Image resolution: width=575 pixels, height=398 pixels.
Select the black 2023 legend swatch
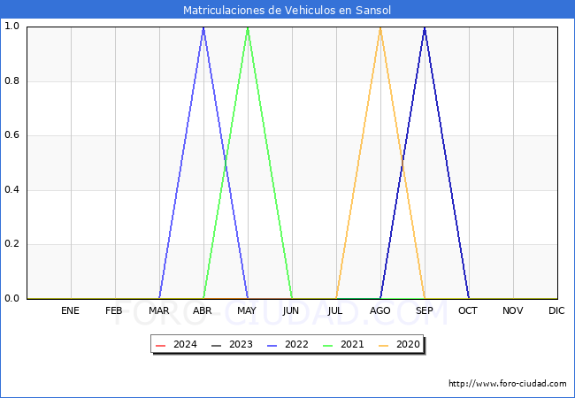click(217, 345)
